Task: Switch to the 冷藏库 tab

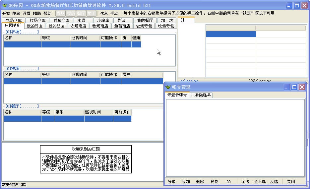Action: [x=103, y=20]
